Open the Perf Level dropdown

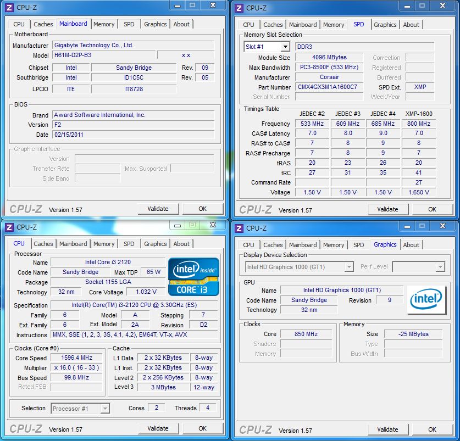click(440, 267)
